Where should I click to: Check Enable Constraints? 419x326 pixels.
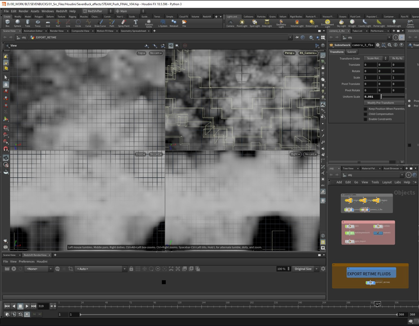[x=365, y=119]
